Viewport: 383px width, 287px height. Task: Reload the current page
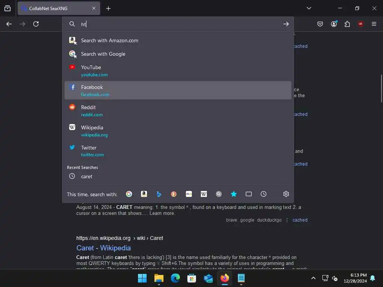(x=36, y=24)
